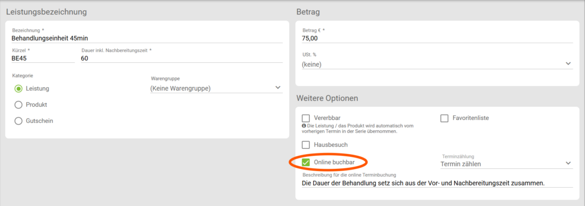Click the Weitere Optionen section heading
The image size is (585, 206).
click(327, 98)
